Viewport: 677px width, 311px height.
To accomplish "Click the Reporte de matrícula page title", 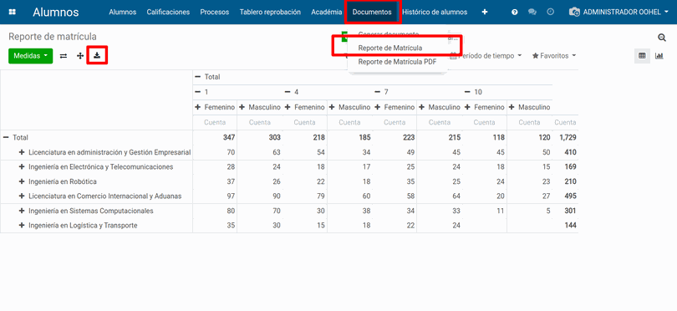I will tap(53, 37).
